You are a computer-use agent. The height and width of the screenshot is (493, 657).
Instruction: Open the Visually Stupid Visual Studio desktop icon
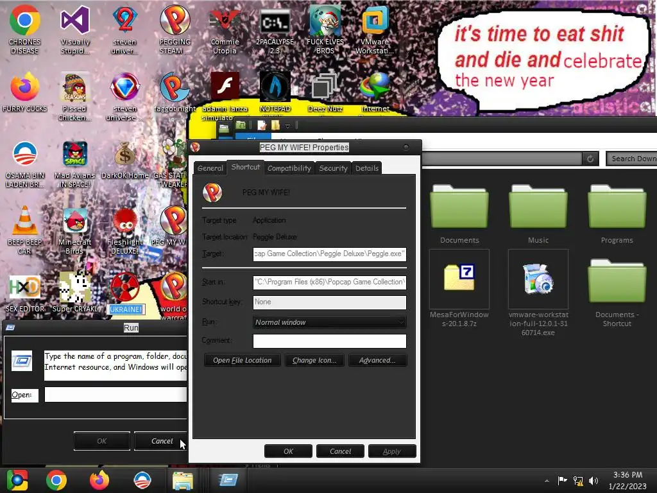click(x=74, y=30)
